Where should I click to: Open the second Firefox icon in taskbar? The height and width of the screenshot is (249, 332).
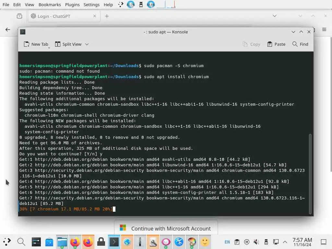[x=88, y=242]
